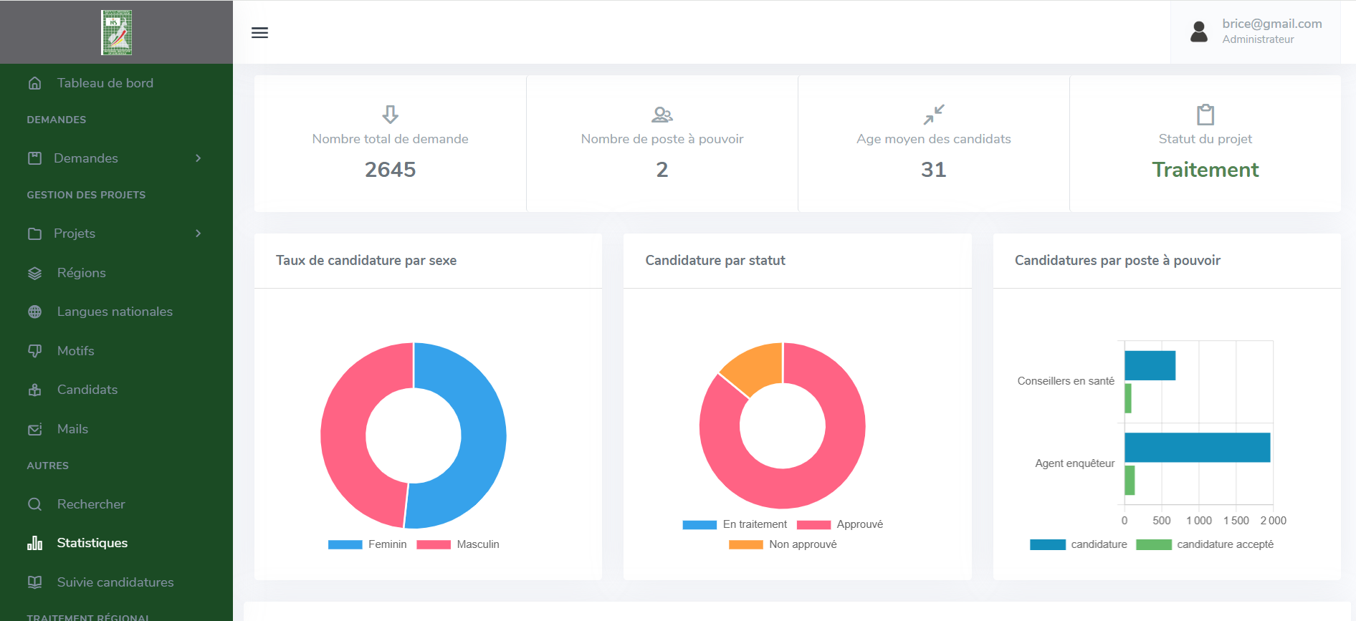Click the Candidats icon
This screenshot has height=621, width=1356.
[x=34, y=390]
